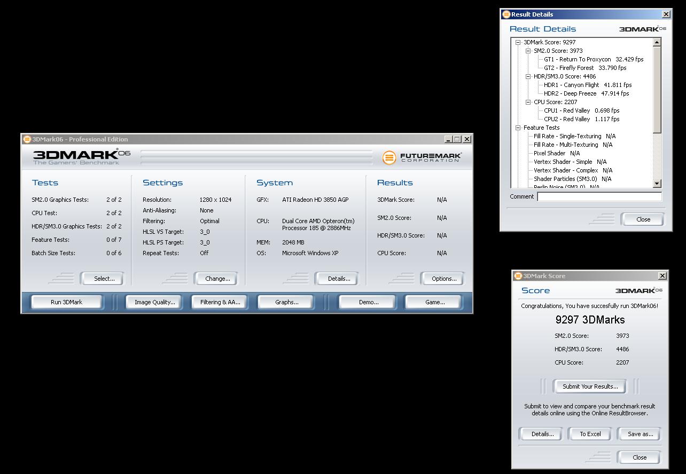Click Close button in Result Details
The height and width of the screenshot is (474, 686).
coord(643,219)
